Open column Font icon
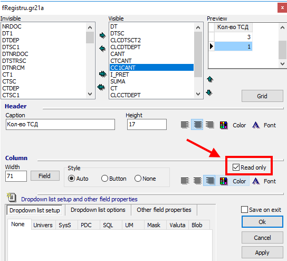Screen dimensions: 287x261 coord(256,181)
